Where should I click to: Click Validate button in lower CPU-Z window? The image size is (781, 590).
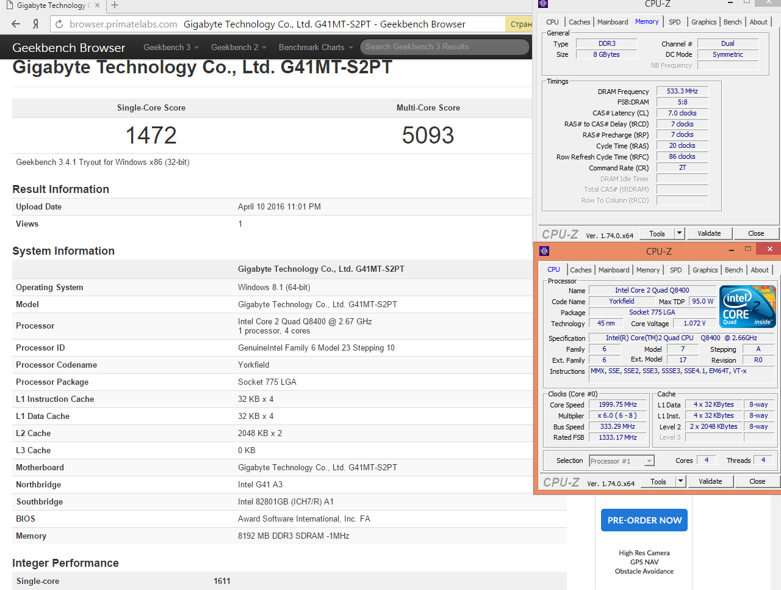coord(710,481)
